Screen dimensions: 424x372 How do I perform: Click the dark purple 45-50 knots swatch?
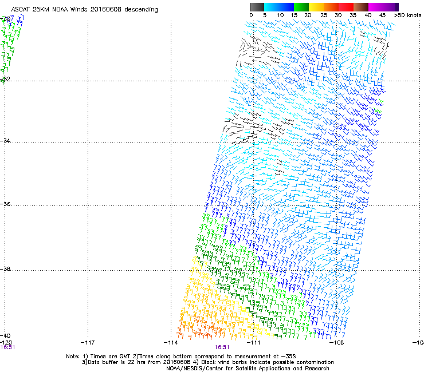pos(391,7)
